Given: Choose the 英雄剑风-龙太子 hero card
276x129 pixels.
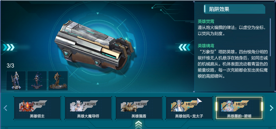Looking at the screenshot, I should pyautogui.click(x=189, y=108).
